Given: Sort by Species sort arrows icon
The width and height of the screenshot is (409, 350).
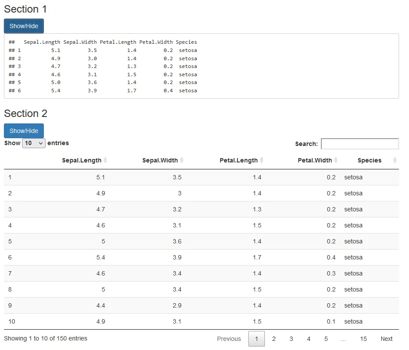Looking at the screenshot, I should click(395, 160).
